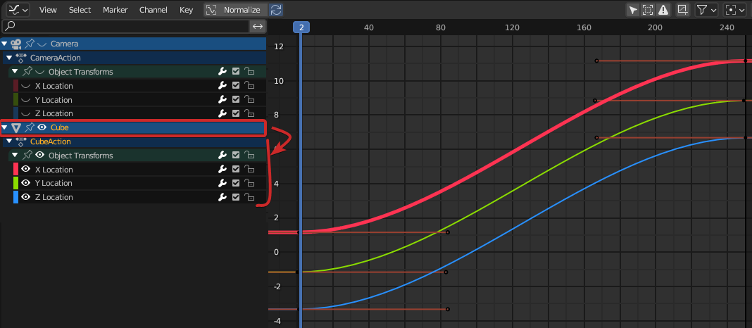This screenshot has height=328, width=752.
Task: Uncheck Camera's X Location mute checkbox
Action: pos(235,86)
